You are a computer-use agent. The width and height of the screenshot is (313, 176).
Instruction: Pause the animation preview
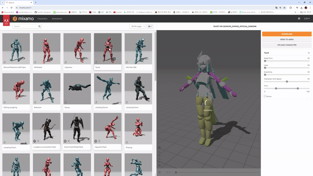pyautogui.click(x=160, y=172)
